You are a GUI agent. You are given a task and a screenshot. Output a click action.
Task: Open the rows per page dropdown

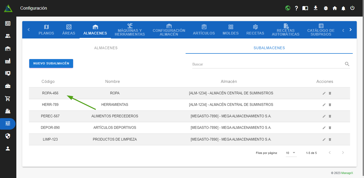coord(291,153)
